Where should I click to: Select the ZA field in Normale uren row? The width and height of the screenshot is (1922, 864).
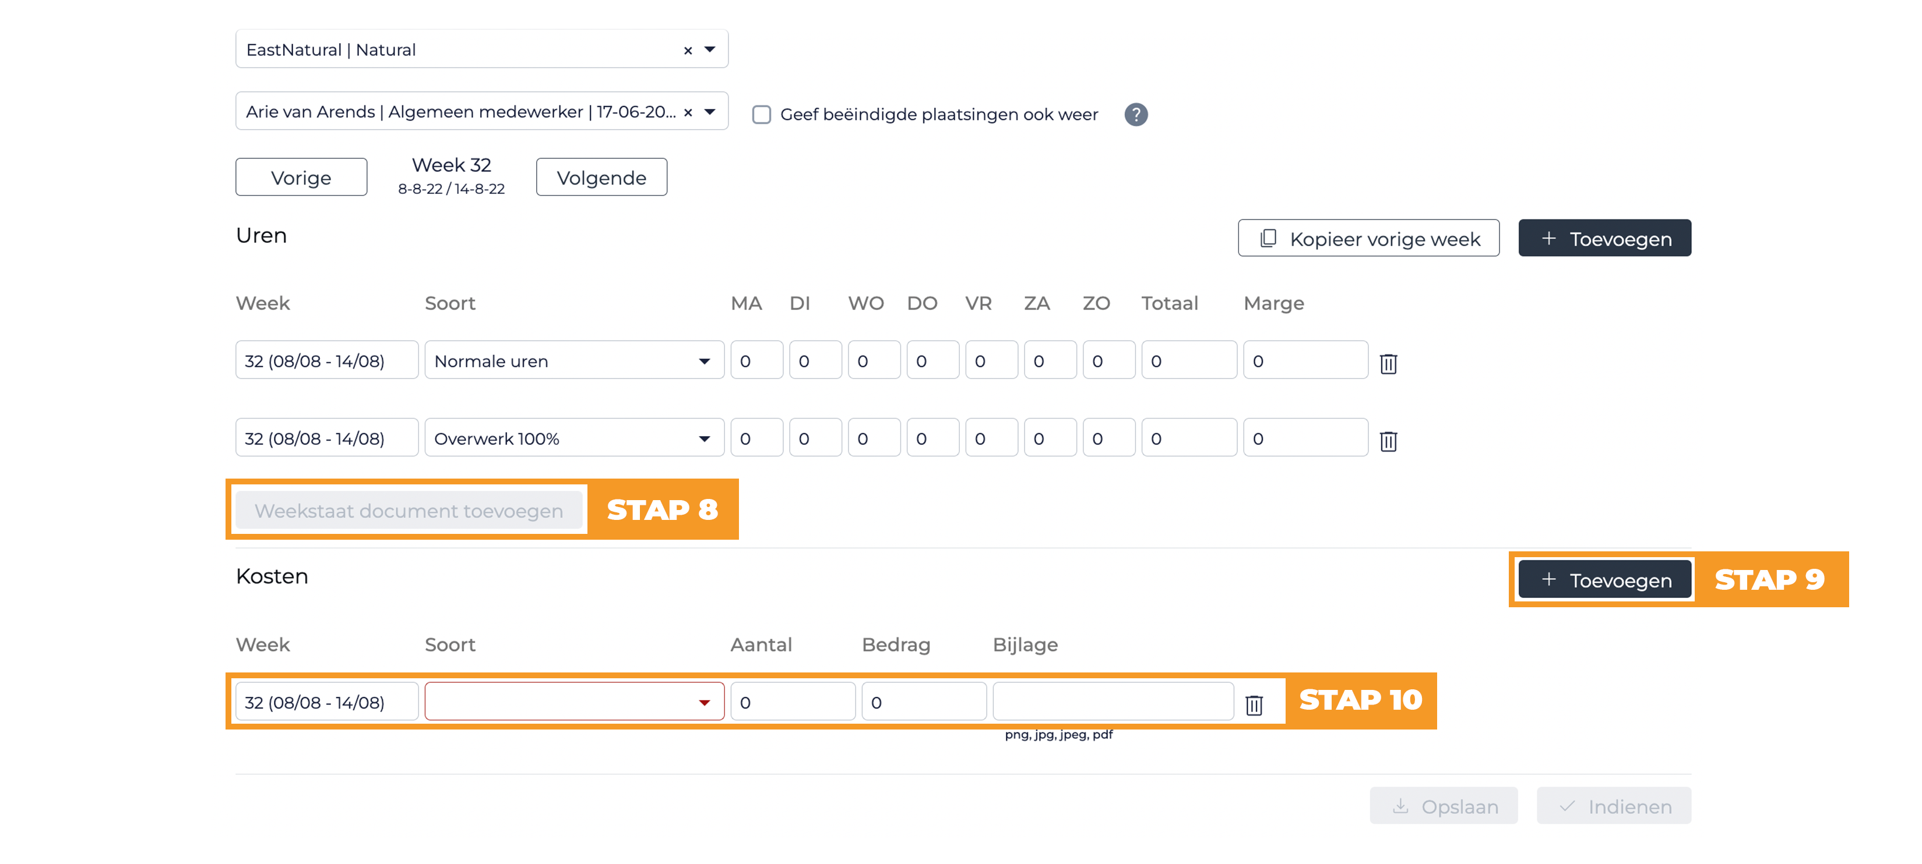(x=1050, y=360)
